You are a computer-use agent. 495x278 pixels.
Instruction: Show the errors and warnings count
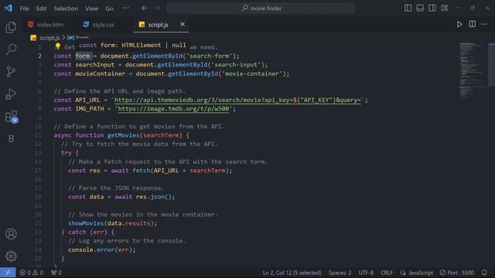31,273
